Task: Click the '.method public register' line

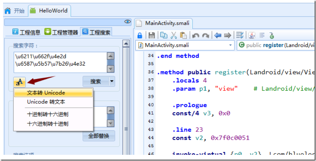Action: pos(236,72)
